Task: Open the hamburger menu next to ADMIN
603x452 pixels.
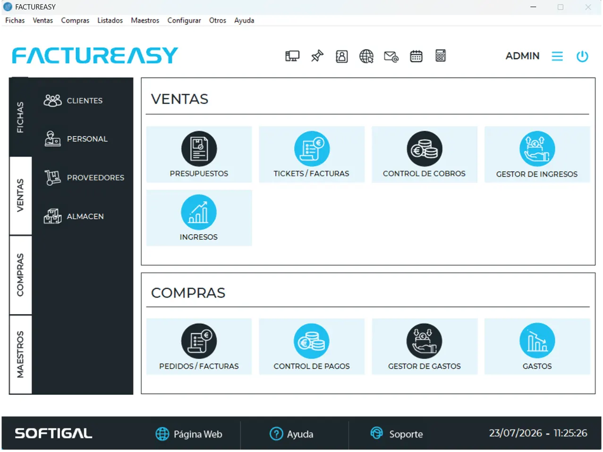Action: pyautogui.click(x=557, y=56)
